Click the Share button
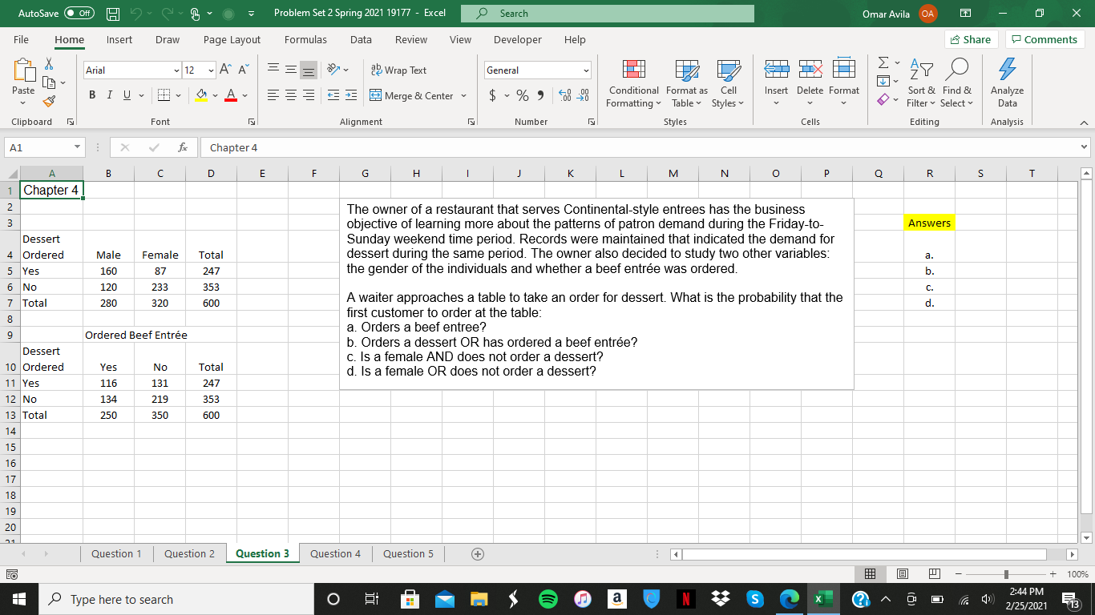This screenshot has width=1095, height=615. pos(970,38)
